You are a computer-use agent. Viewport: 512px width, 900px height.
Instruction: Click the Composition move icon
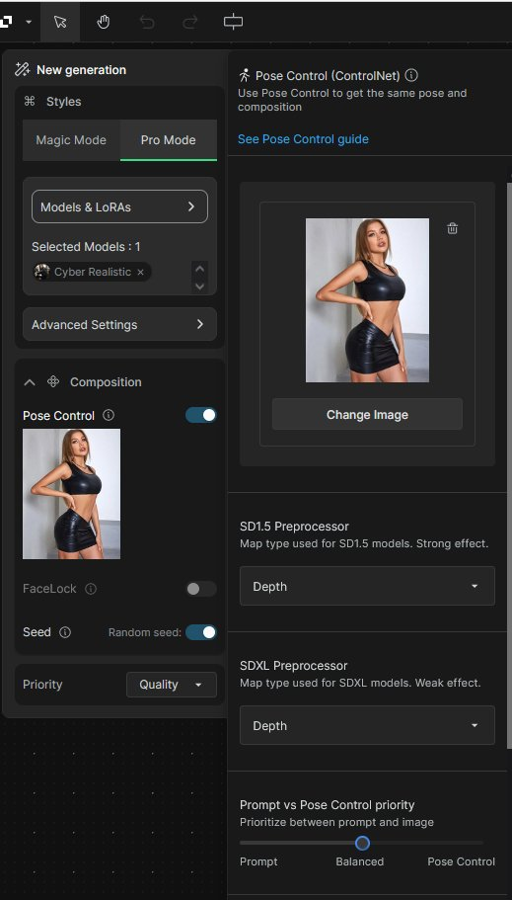[x=53, y=381]
